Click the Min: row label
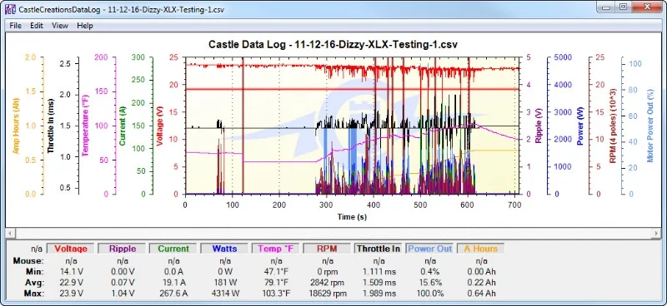This screenshot has height=306, width=667. (35, 272)
